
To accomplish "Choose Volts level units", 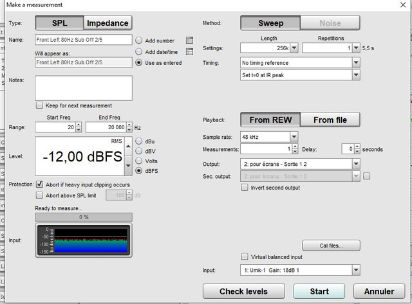I will (139, 161).
